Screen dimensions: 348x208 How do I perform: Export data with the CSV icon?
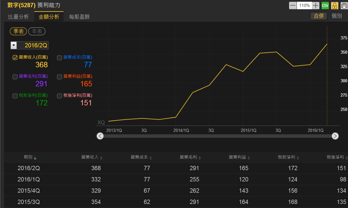point(325,5)
